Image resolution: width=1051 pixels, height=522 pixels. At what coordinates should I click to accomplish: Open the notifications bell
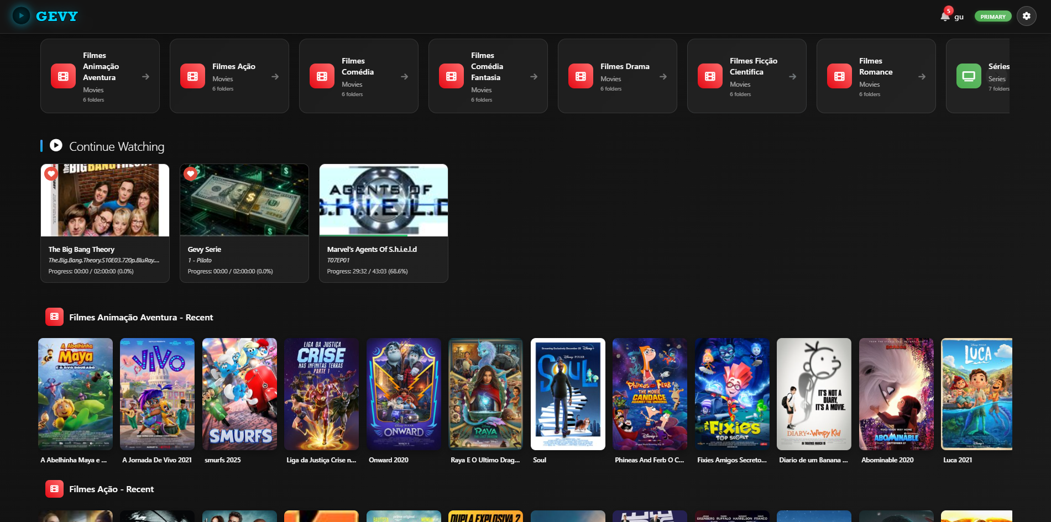pos(945,15)
